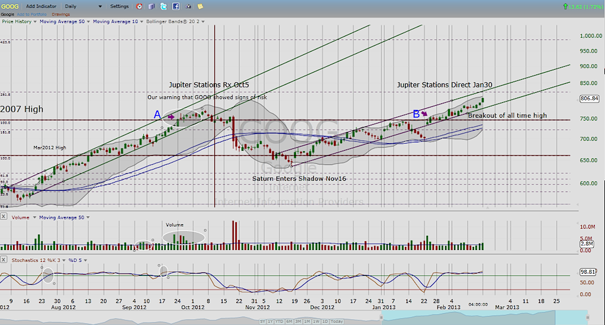
Task: Open the yellow sticky note icon
Action: click(200, 6)
